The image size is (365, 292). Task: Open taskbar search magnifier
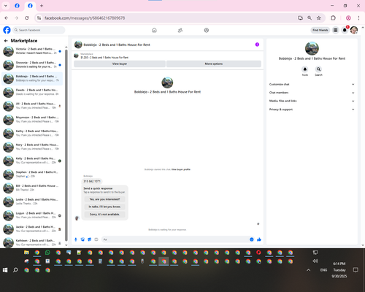tap(15, 270)
